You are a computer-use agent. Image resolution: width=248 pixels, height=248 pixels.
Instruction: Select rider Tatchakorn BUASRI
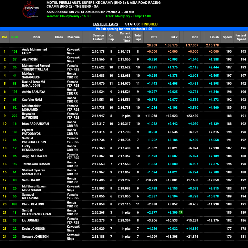(36, 164)
